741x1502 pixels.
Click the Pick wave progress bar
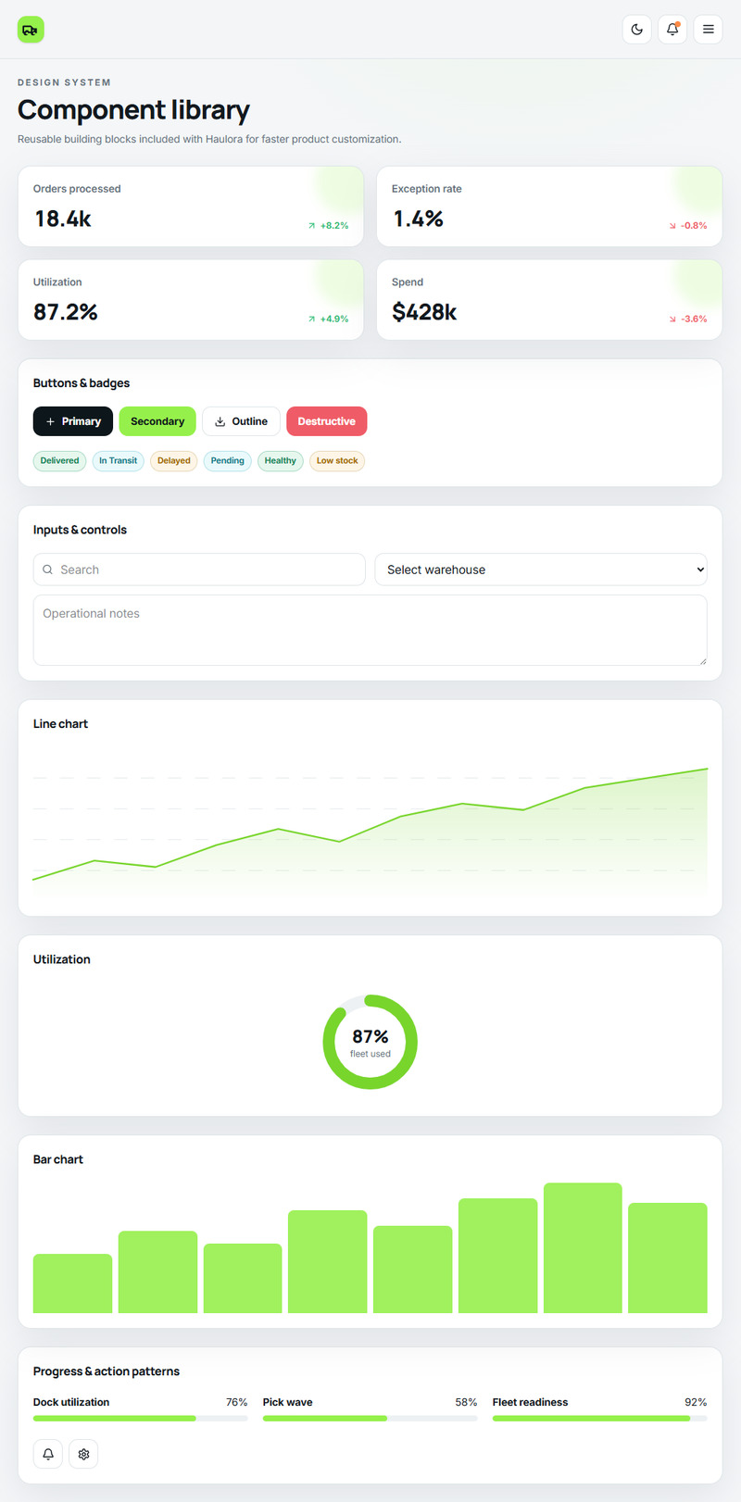(x=370, y=1418)
